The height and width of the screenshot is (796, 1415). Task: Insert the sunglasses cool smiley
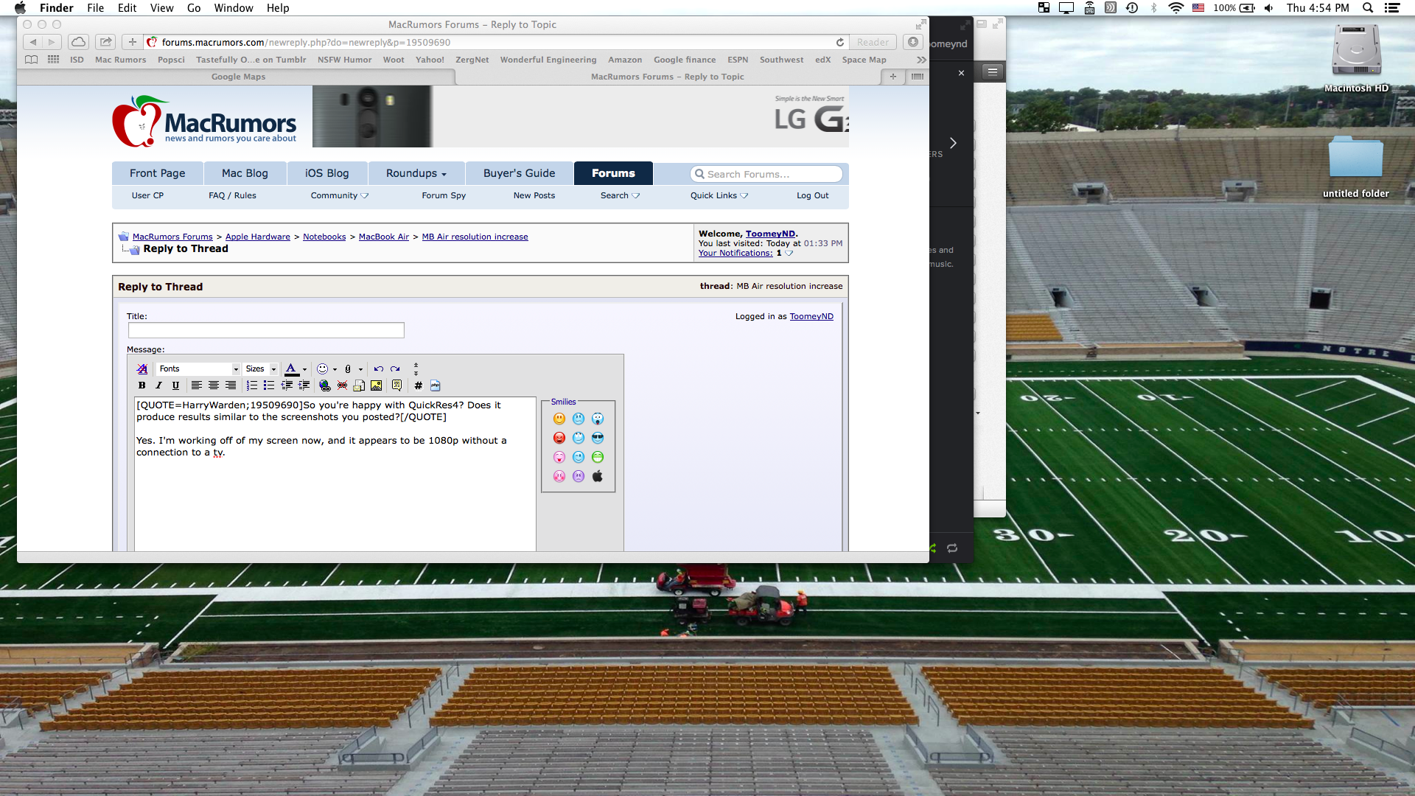point(598,438)
